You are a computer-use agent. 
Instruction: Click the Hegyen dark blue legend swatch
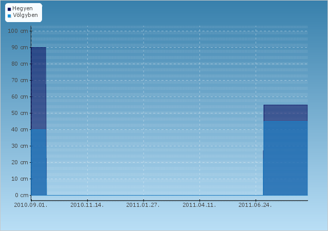9,9
